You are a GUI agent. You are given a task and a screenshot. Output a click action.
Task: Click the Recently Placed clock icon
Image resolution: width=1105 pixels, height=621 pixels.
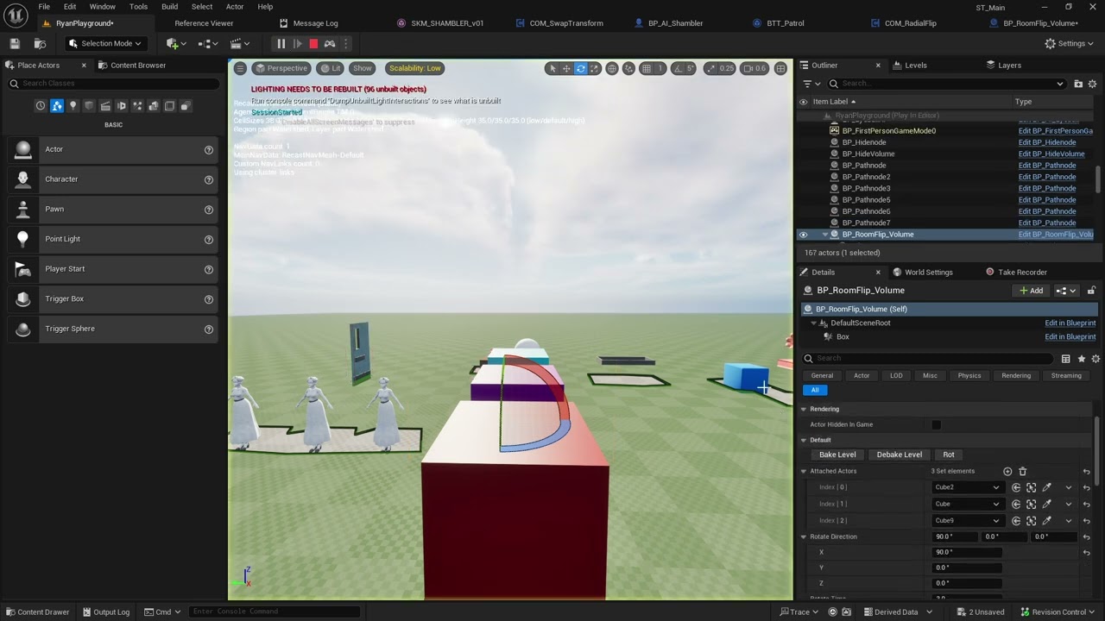click(x=40, y=106)
